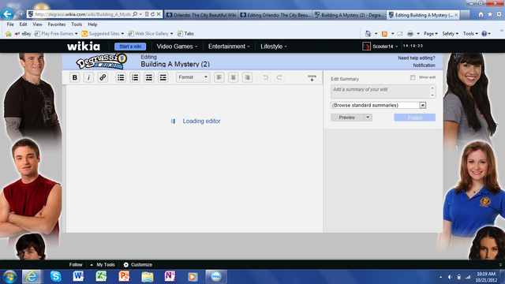This screenshot has height=284, width=505.
Task: Expand Video Games menu
Action: click(177, 47)
